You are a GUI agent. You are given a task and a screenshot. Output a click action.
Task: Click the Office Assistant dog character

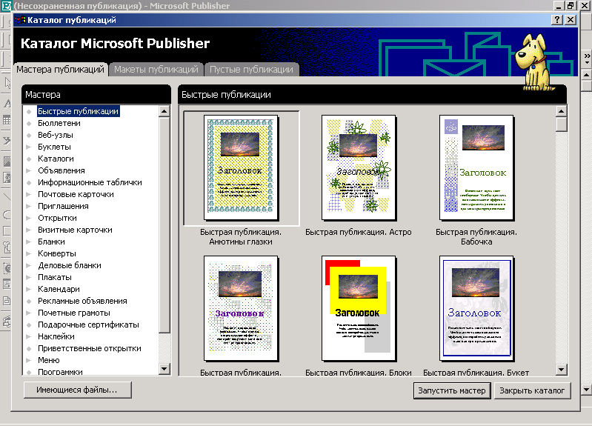click(x=536, y=62)
